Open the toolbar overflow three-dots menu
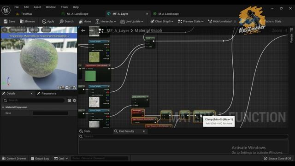 click(235, 22)
